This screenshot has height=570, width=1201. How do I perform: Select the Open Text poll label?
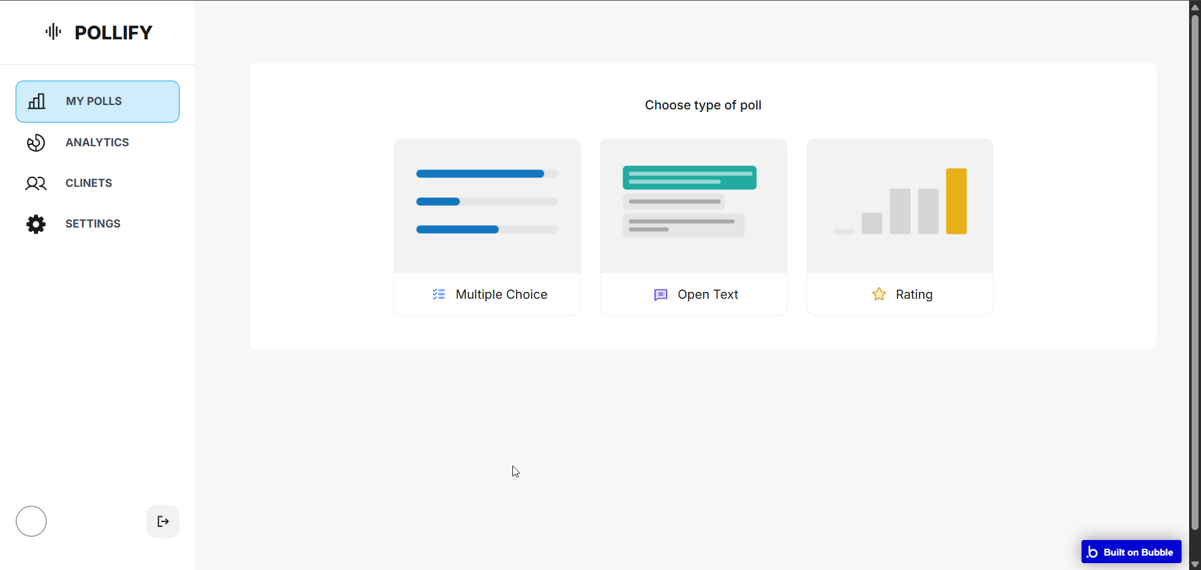click(x=707, y=294)
